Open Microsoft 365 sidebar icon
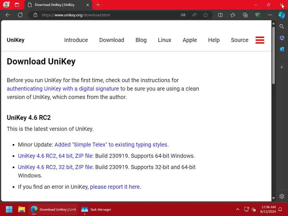The image size is (288, 216). [282, 38]
